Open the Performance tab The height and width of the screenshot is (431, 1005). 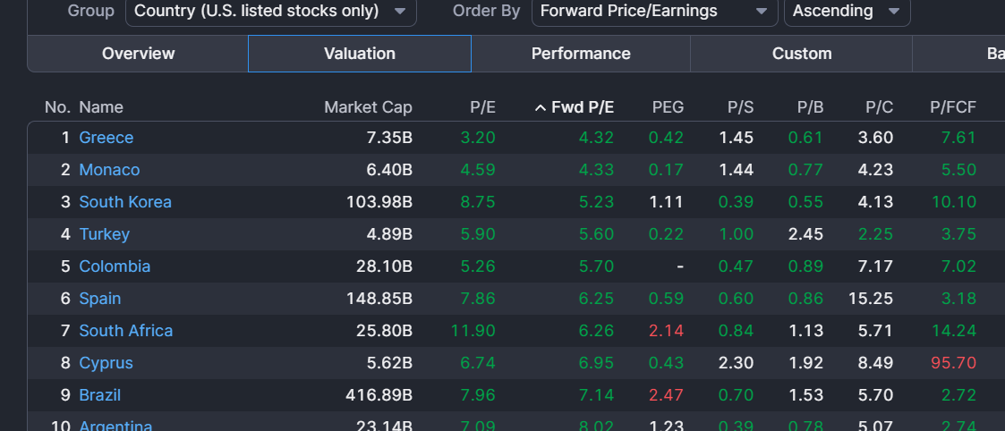click(581, 54)
